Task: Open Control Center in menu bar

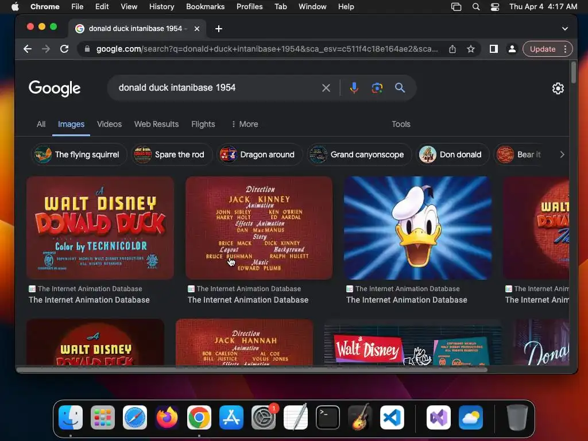Action: [x=495, y=7]
